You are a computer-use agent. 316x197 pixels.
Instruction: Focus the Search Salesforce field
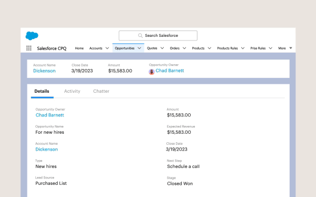[x=158, y=35]
